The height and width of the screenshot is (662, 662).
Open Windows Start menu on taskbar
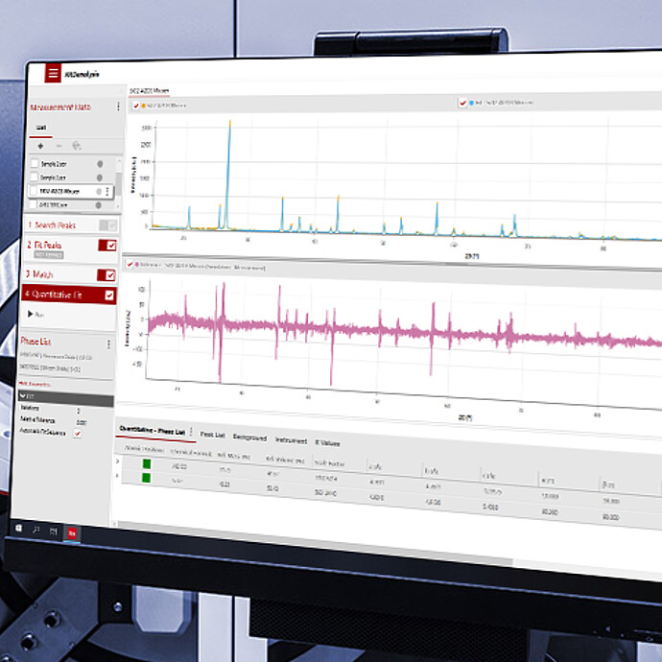pyautogui.click(x=19, y=527)
